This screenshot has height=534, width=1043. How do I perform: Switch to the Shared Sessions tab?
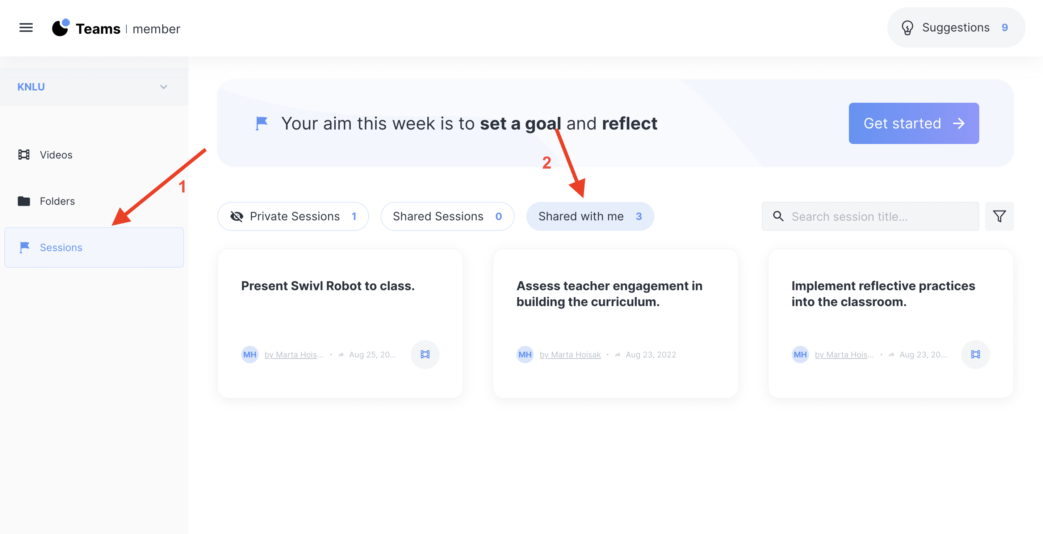click(447, 216)
